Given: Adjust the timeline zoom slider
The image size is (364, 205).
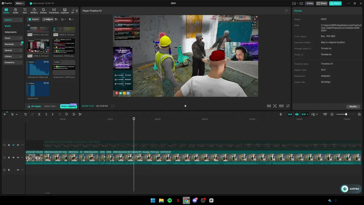Looking at the screenshot, I should [346, 114].
